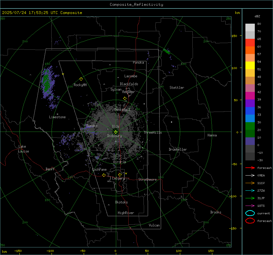Click the white 09EA arrow legend icon
This screenshot has width=273, height=255.
tap(250, 176)
